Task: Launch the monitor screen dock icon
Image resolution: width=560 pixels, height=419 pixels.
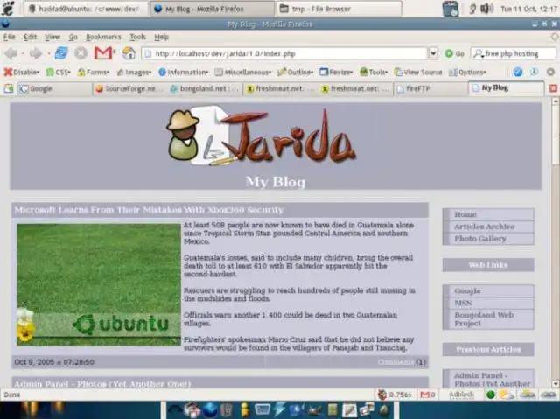Action: click(262, 409)
